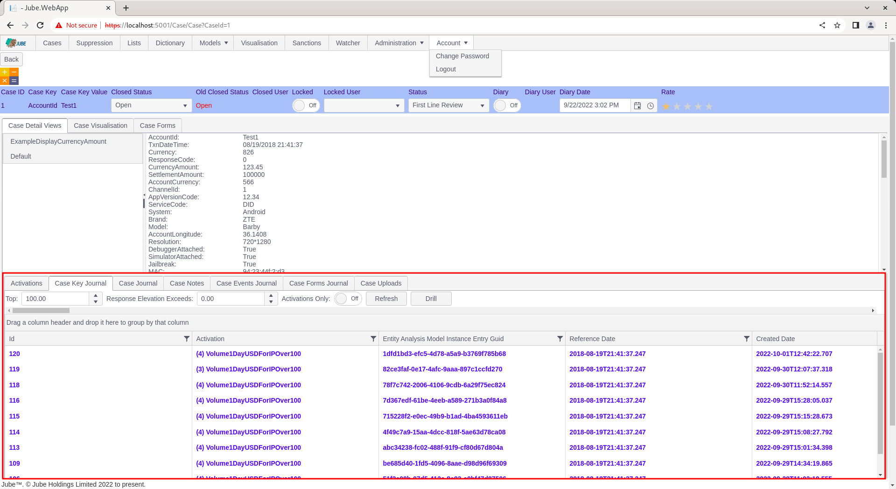Click the Refresh button
896x489 pixels.
pos(386,299)
